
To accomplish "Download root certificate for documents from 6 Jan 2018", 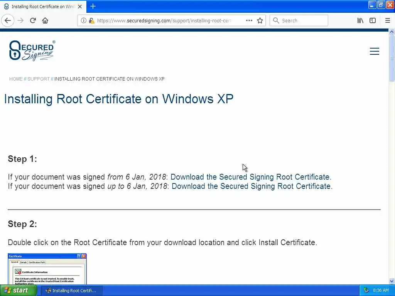I will [251, 177].
